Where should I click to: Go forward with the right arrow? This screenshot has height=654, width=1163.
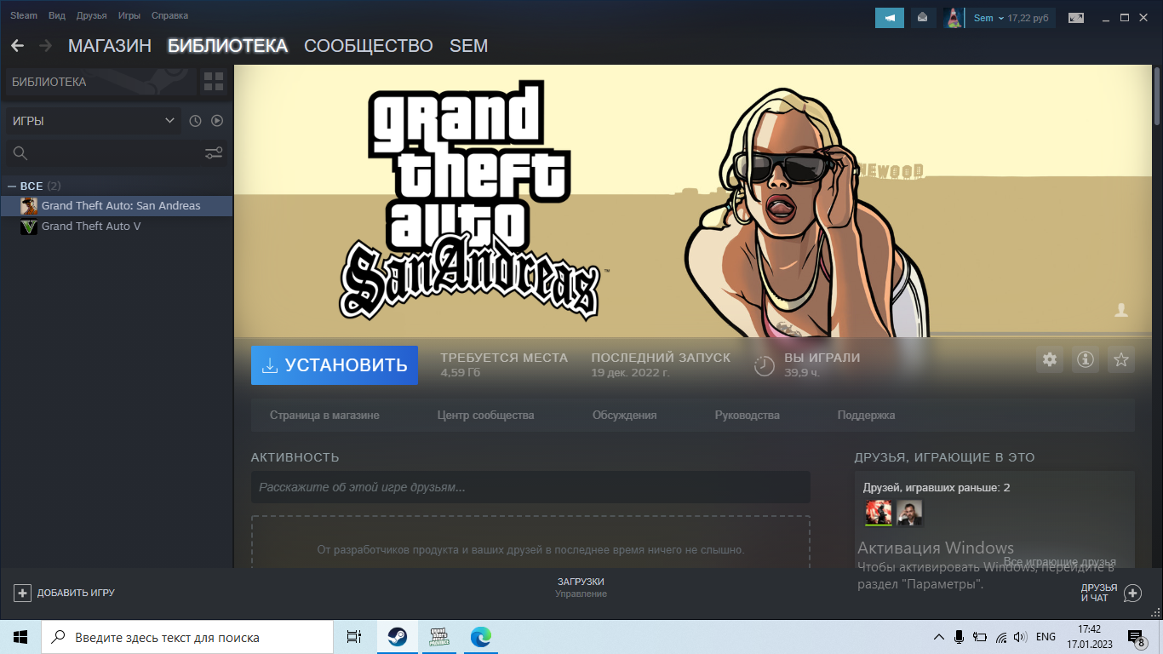(x=45, y=46)
